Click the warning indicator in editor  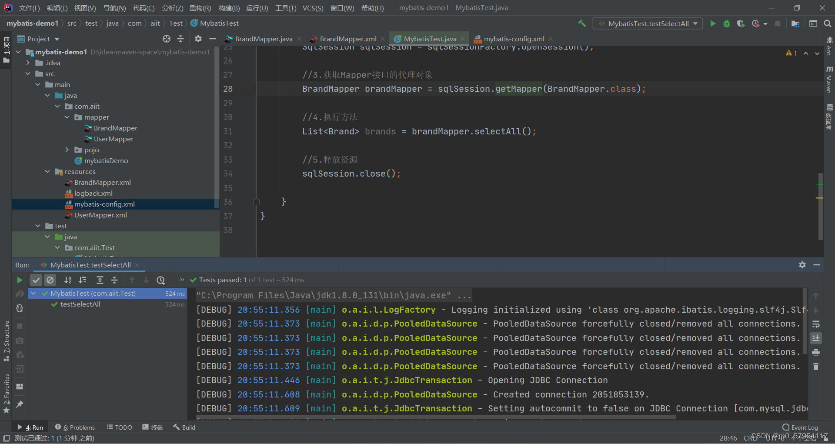[x=792, y=53]
